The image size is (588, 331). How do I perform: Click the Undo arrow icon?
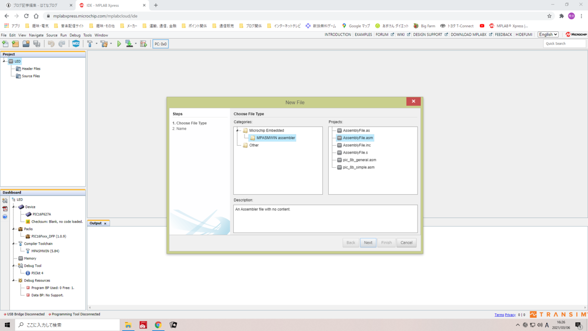(51, 44)
